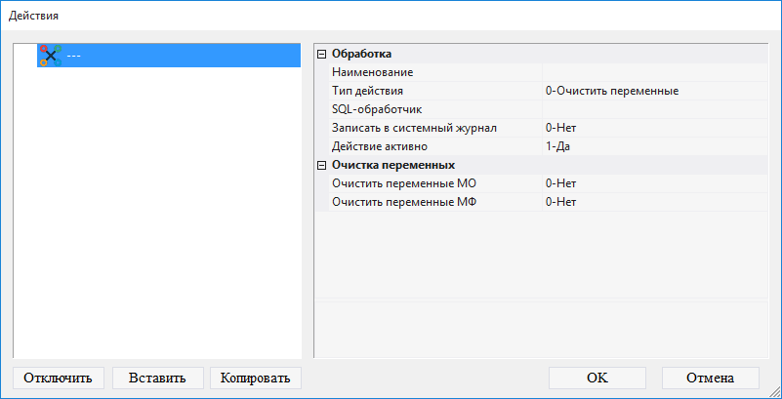Open Очистить переменные МФ value dropdown
The width and height of the screenshot is (782, 399).
[x=654, y=202]
